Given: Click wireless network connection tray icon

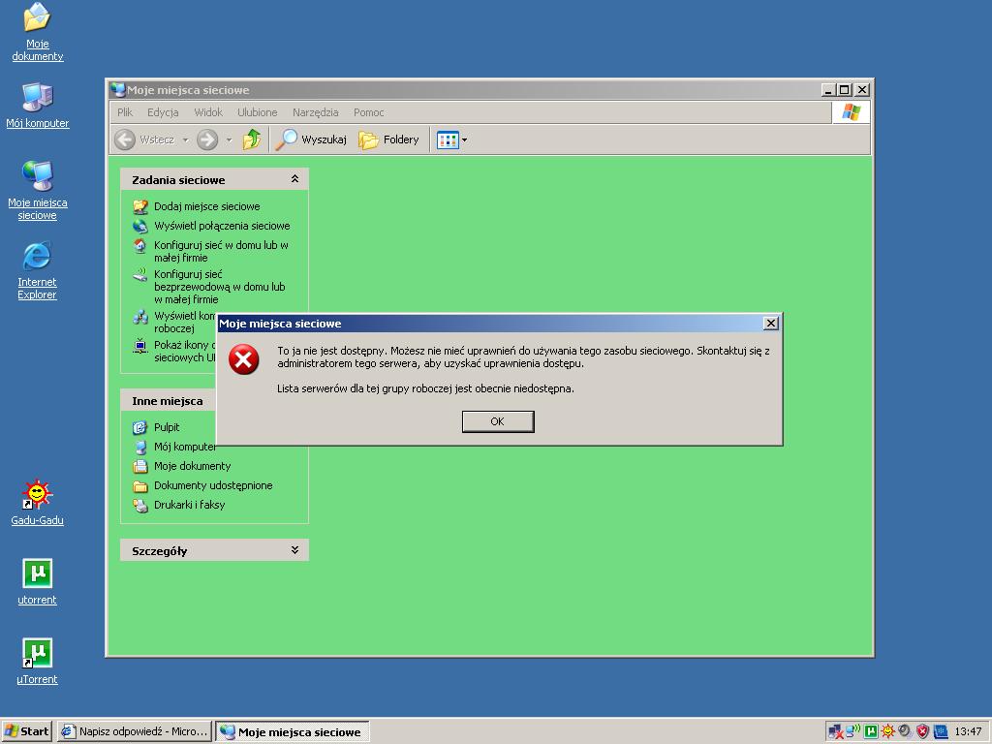Looking at the screenshot, I should pos(852,730).
